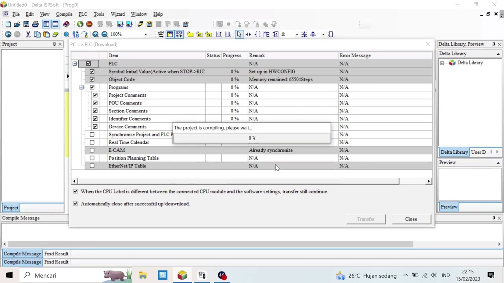Screen dimensions: 504x283
Task: Open the Compile menu
Action: (x=64, y=14)
